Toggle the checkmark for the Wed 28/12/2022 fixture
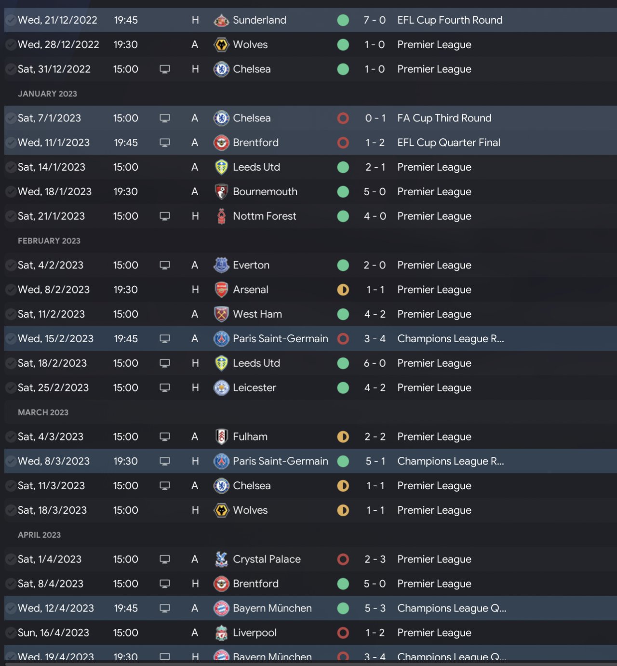Screen dimensions: 617x666 [10, 45]
